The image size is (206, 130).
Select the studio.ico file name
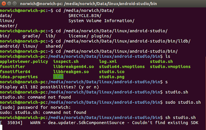(112, 72)
